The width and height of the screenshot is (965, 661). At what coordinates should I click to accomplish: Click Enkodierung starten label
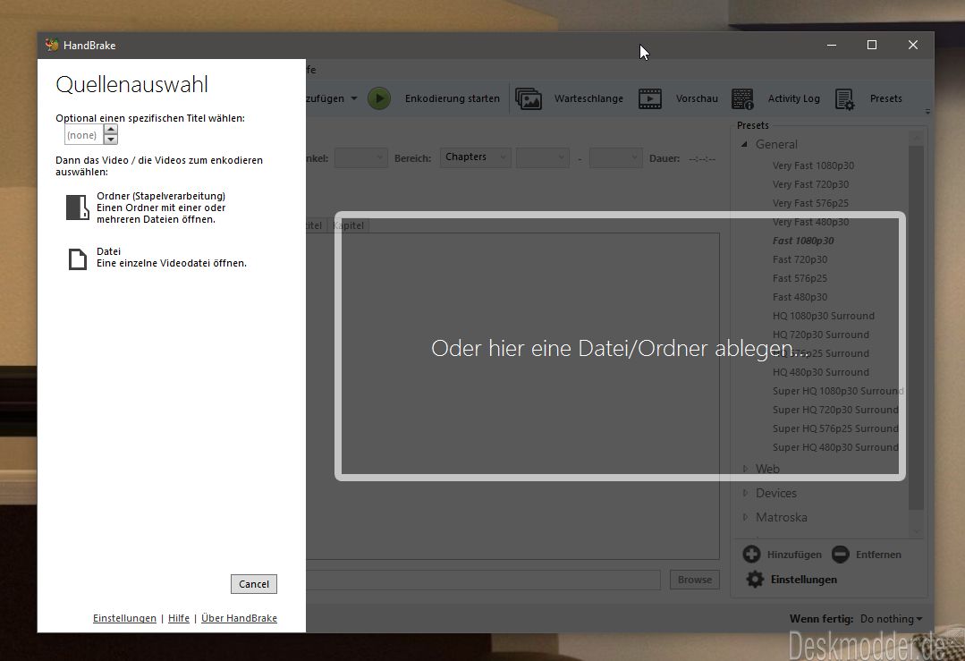(x=452, y=98)
